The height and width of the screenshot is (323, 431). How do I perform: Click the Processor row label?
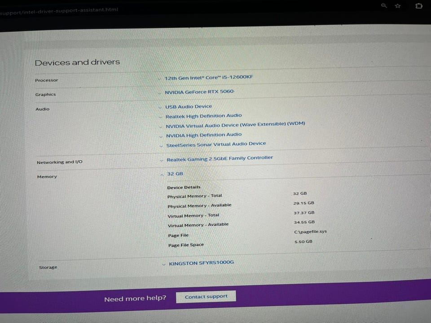(x=46, y=80)
